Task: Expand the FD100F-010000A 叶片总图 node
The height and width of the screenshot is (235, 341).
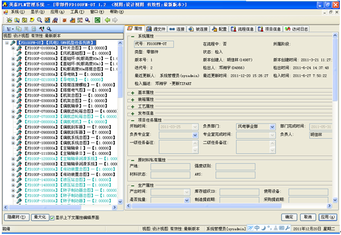Action: [13, 48]
